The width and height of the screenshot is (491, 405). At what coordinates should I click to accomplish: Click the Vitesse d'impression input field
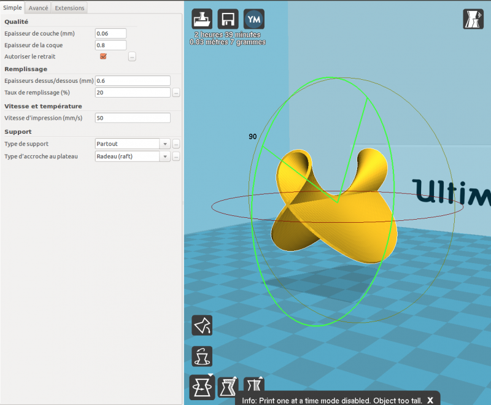[x=133, y=118]
